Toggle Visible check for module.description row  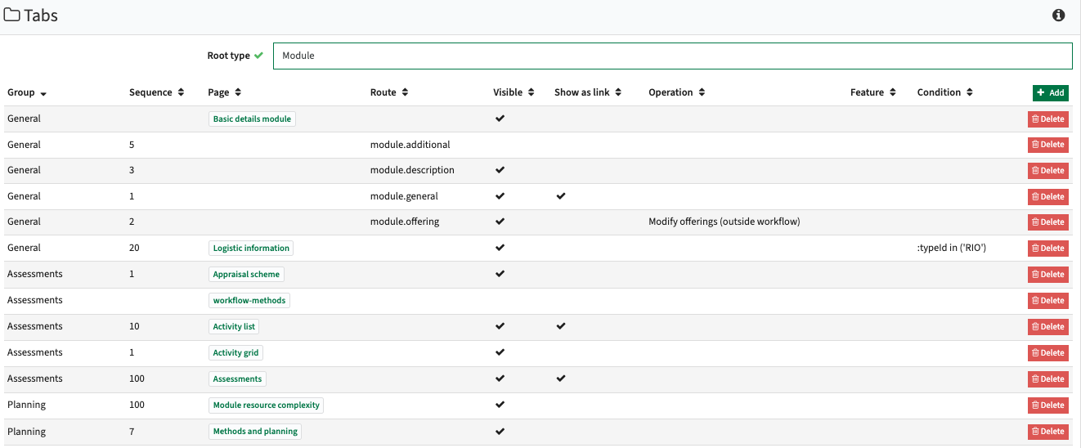click(x=500, y=170)
